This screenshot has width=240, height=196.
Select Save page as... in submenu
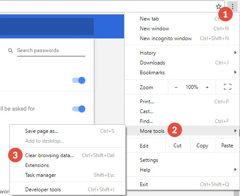coord(67,131)
